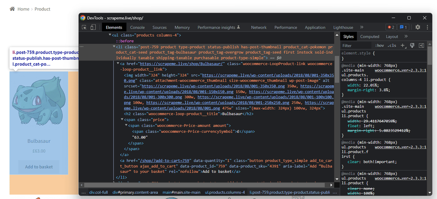Viewport: 437px width, 199px height.
Task: Show more Styles sidebar tabs chevron
Action: (x=406, y=36)
